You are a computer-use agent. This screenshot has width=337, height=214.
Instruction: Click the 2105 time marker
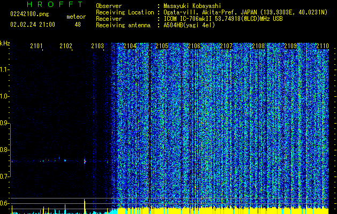pyautogui.click(x=162, y=46)
